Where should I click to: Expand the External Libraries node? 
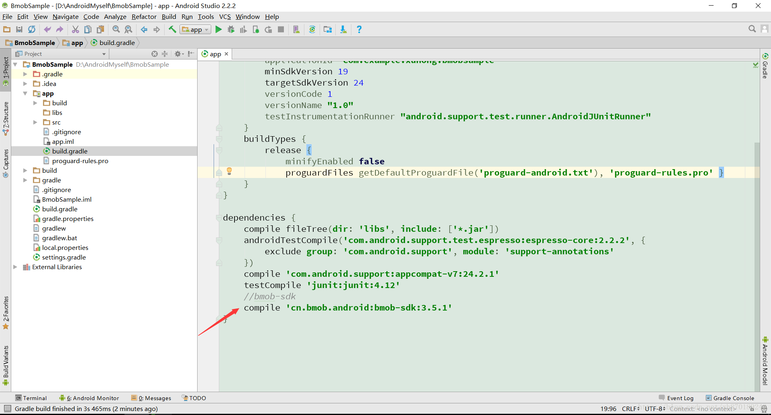[15, 267]
